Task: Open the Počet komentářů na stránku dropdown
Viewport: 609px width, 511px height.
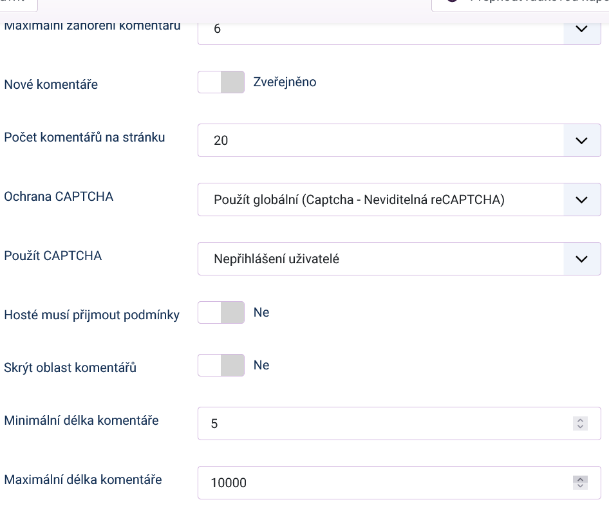Action: 398,140
